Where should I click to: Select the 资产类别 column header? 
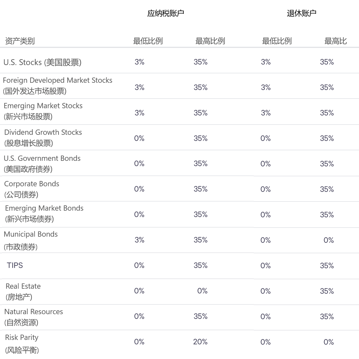coord(20,41)
